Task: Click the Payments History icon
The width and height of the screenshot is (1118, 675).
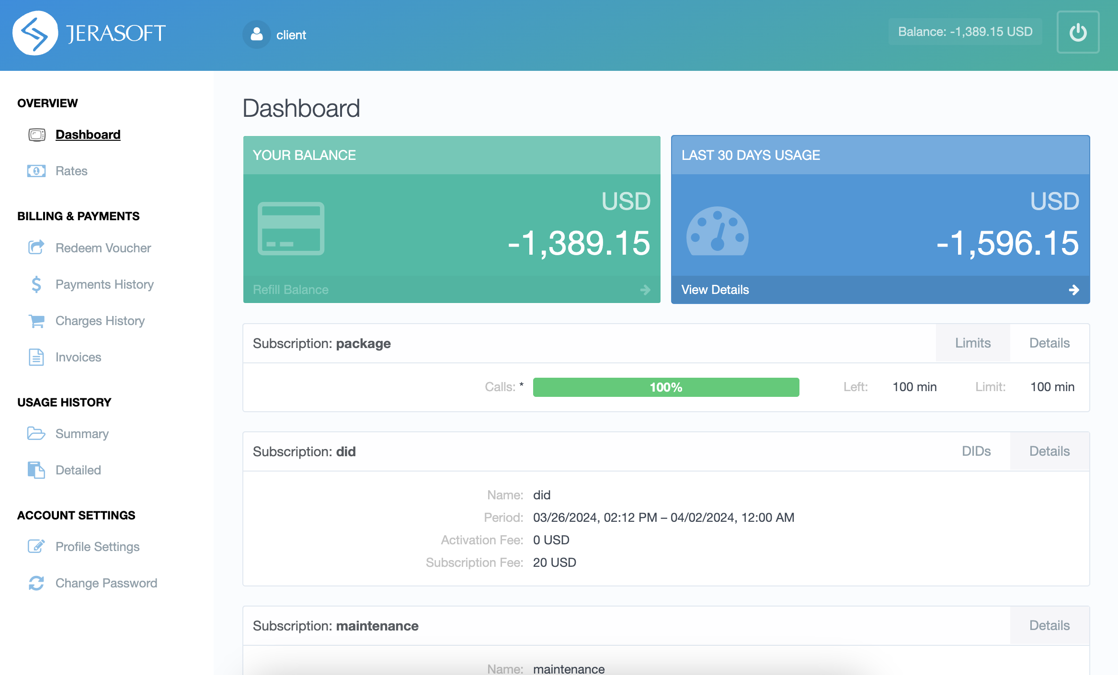Action: pos(36,284)
